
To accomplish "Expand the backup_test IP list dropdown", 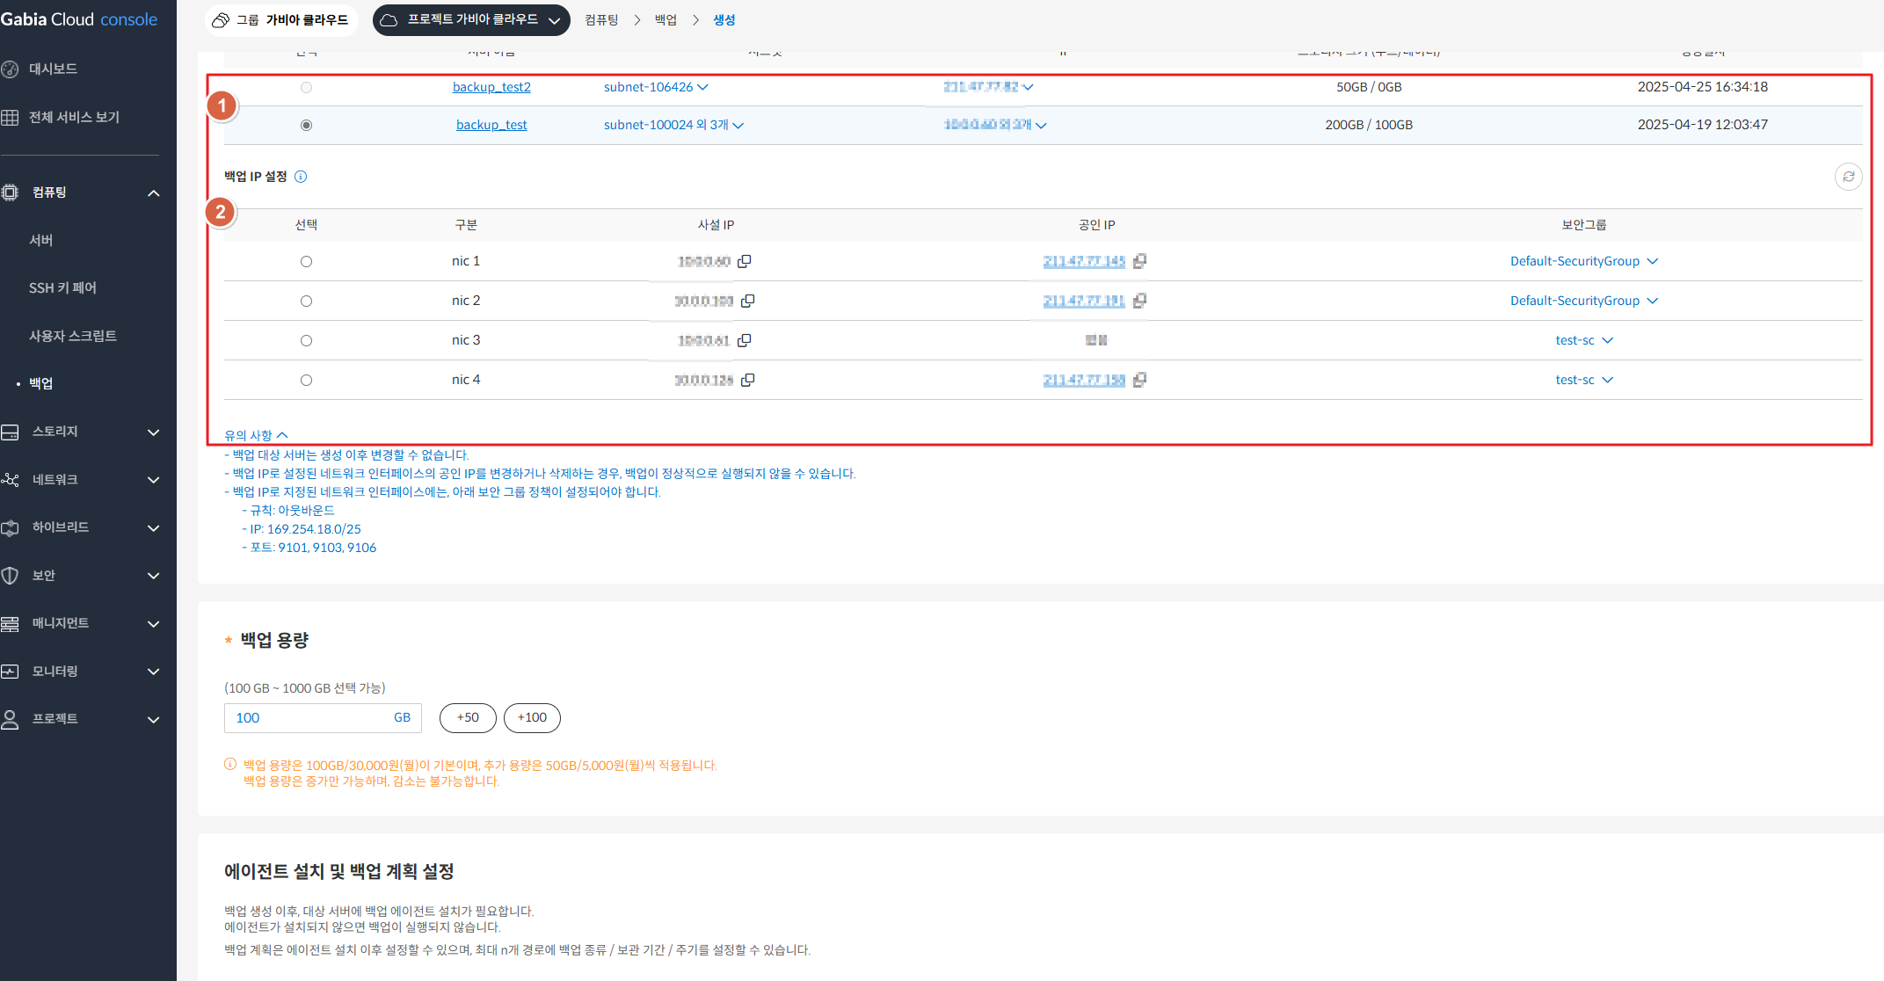I will (1042, 126).
